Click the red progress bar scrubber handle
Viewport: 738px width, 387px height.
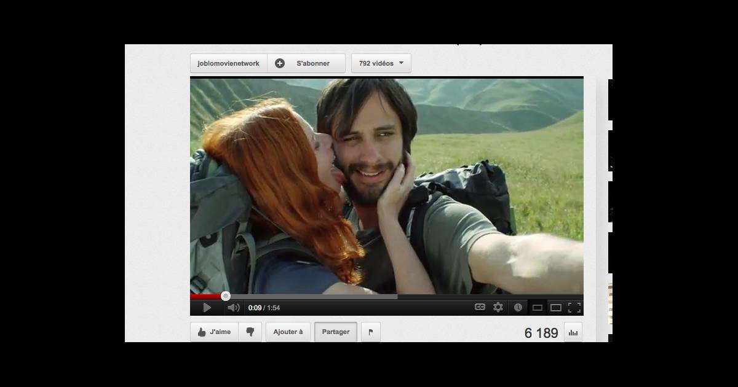(x=225, y=296)
